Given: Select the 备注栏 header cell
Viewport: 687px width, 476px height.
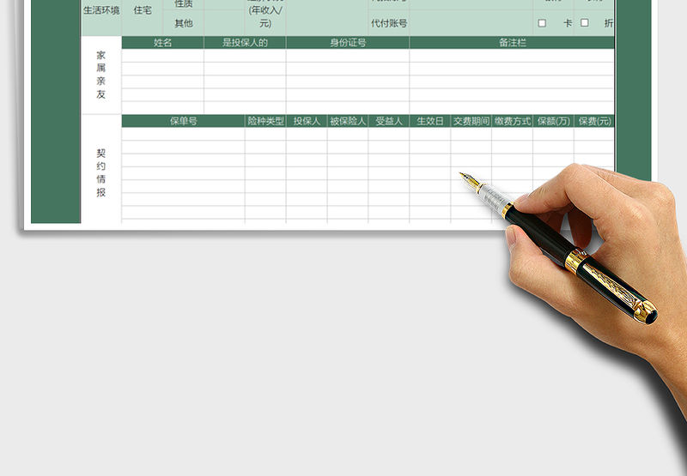Looking at the screenshot, I should point(512,43).
